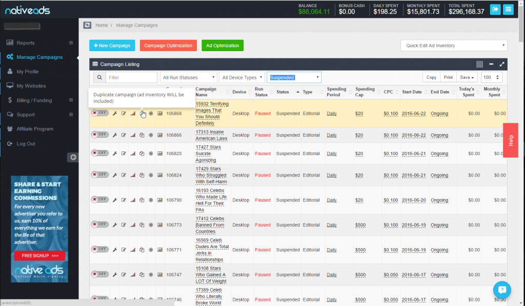Click the red Help side tab
525x306 pixels.
pos(511,140)
